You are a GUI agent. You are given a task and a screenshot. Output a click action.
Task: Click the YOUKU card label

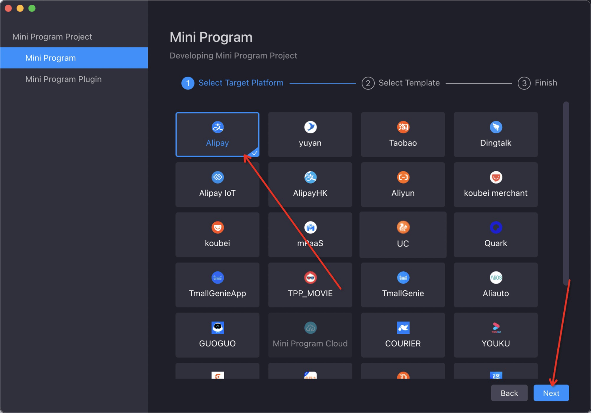[x=496, y=343]
